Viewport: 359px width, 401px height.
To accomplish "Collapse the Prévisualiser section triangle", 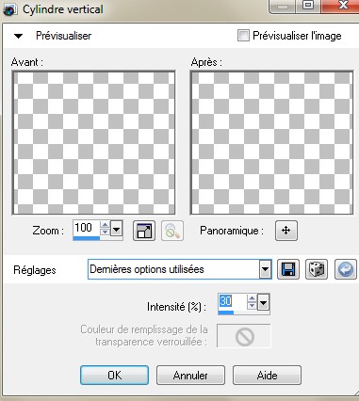I will (19, 36).
